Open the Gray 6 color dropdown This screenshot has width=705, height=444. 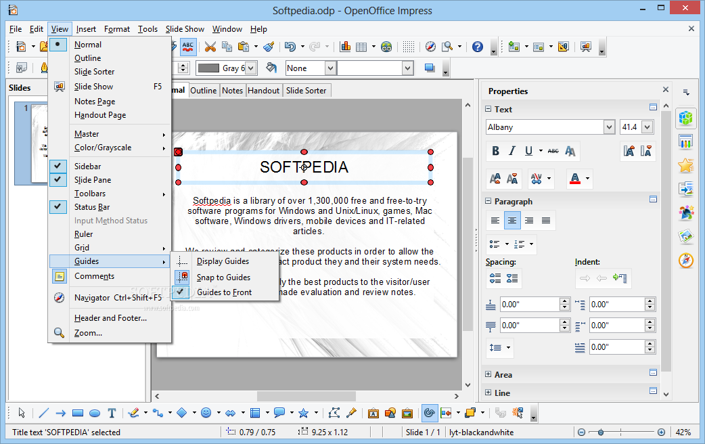tap(251, 68)
